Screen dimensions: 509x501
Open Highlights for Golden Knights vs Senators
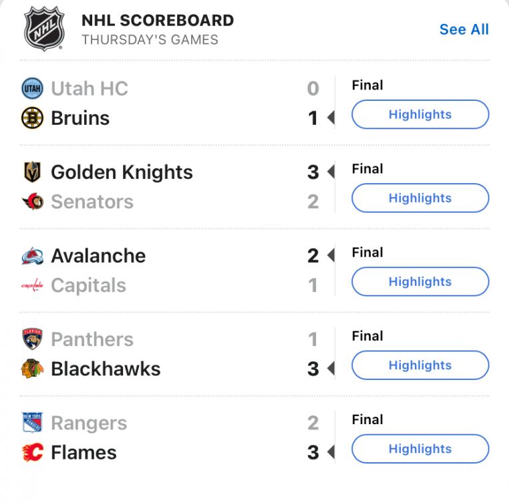click(x=420, y=198)
